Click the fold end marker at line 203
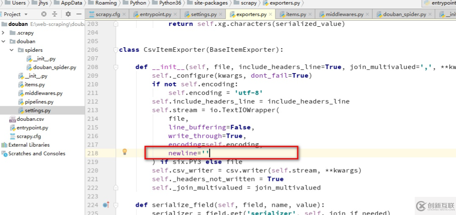Viewport: 456px width, 215px height. (x=116, y=24)
